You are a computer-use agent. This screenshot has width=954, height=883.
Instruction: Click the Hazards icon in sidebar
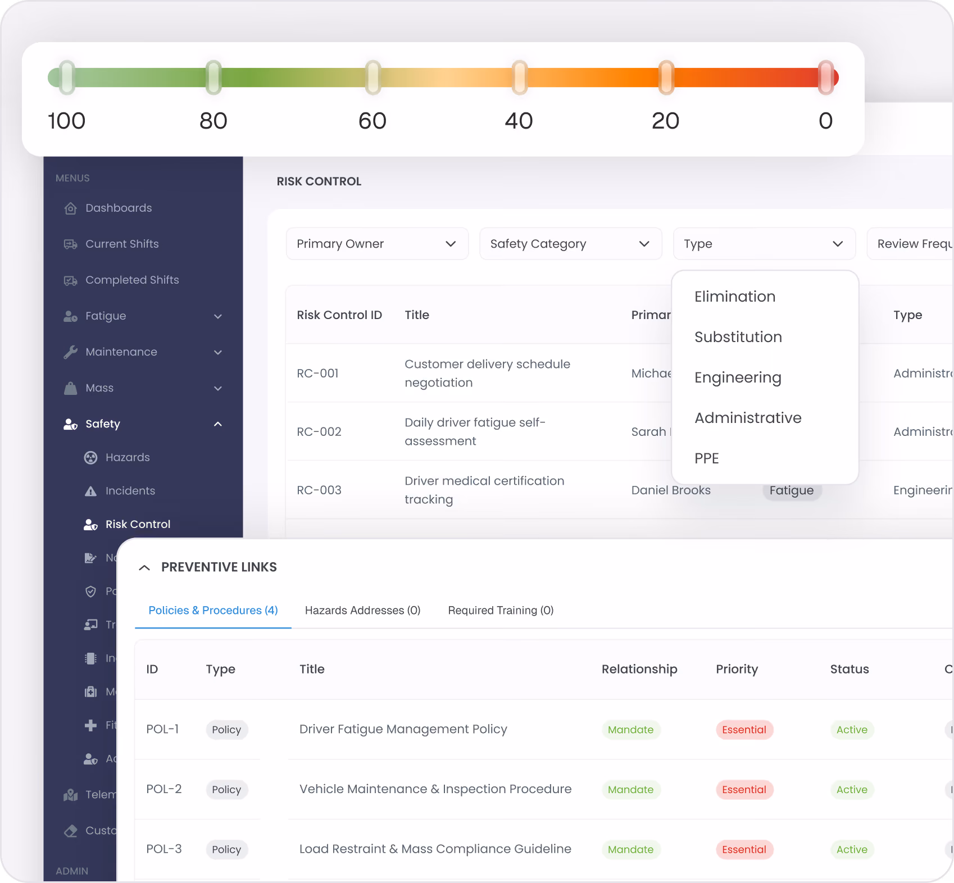(90, 458)
